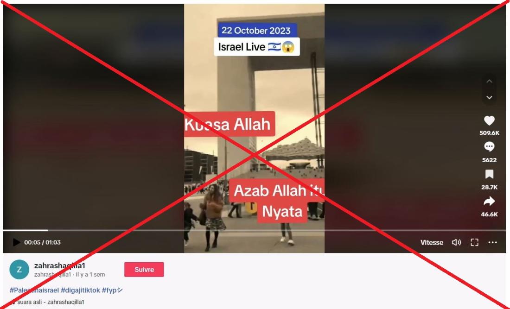The width and height of the screenshot is (510, 309).
Task: Open zahrashaqilla1 profile name
Action: [x=59, y=266]
